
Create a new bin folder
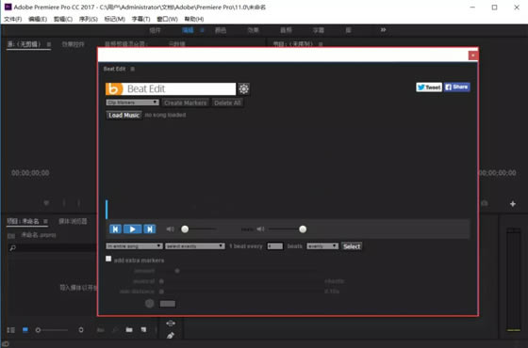tap(129, 330)
